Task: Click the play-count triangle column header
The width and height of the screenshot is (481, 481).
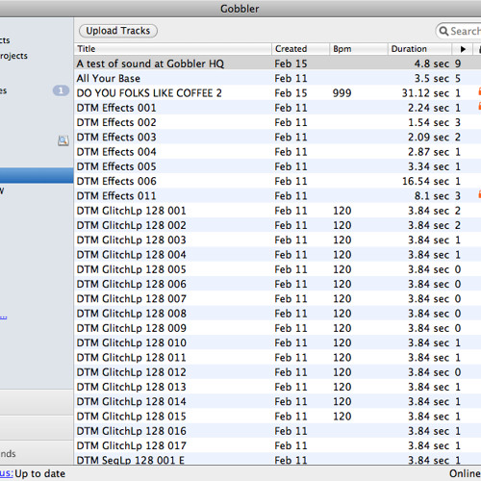Action: pos(463,49)
